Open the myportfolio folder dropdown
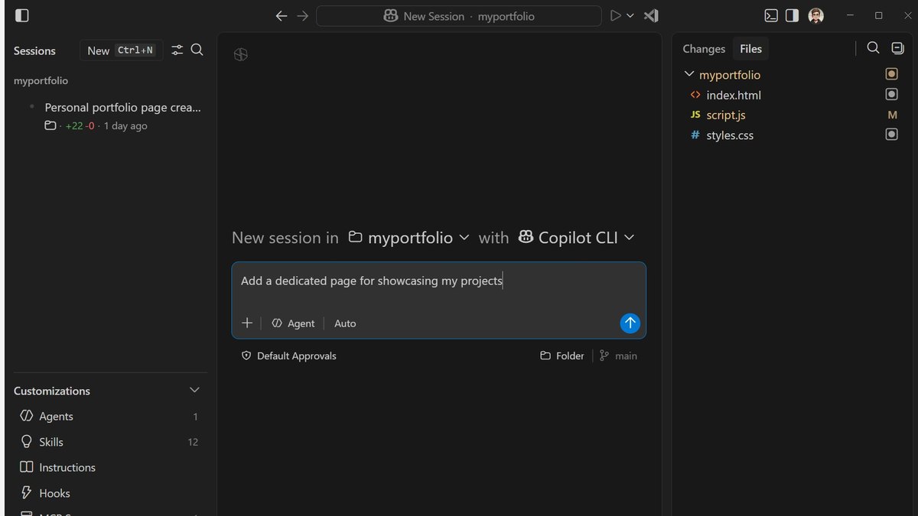Screen dimensions: 918x516 click(x=409, y=238)
